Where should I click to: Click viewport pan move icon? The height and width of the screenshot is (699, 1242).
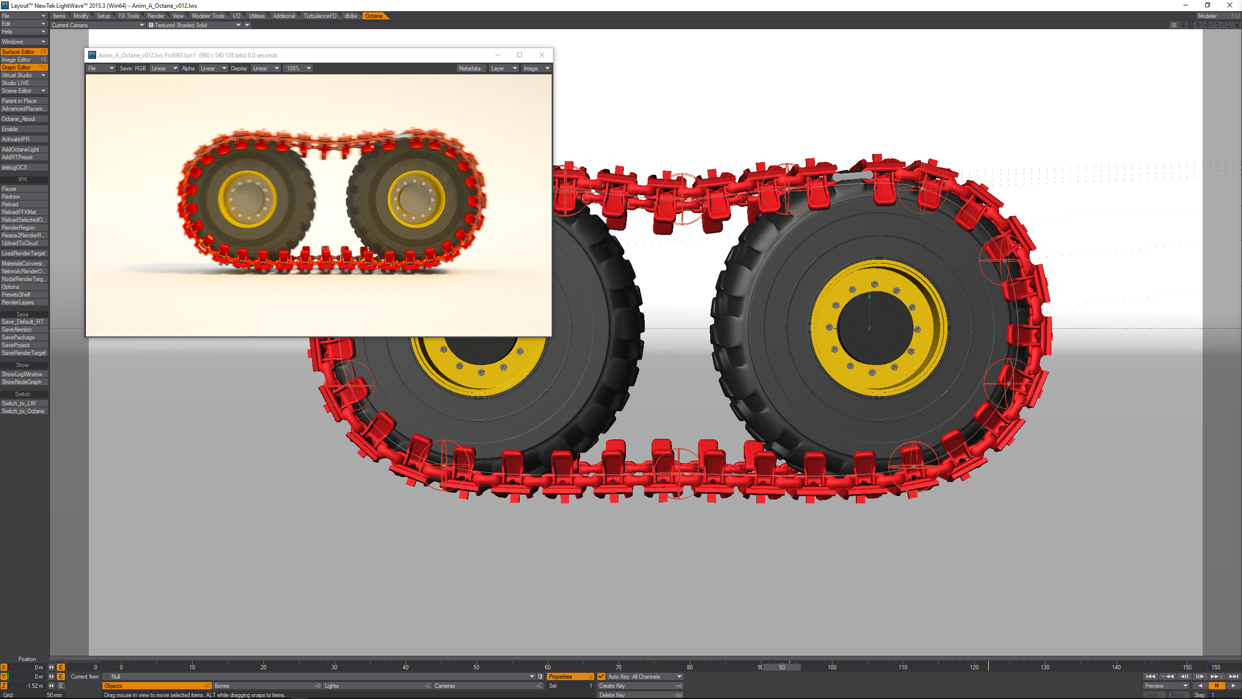[1208, 25]
